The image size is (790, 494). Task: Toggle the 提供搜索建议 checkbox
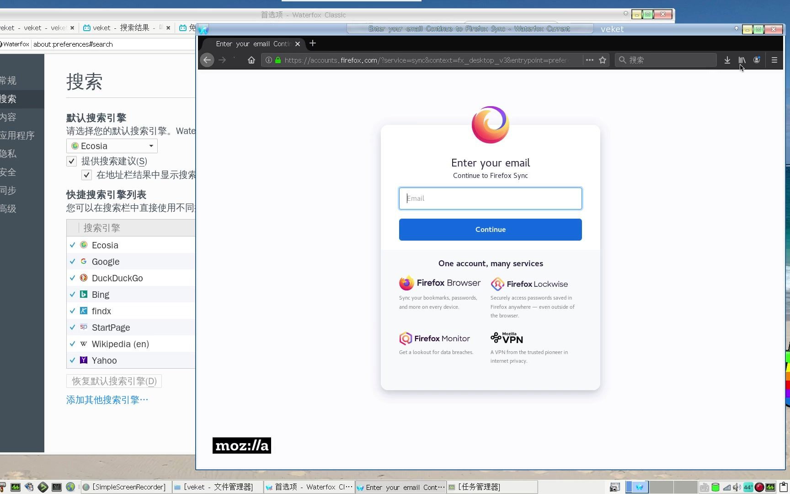(71, 161)
